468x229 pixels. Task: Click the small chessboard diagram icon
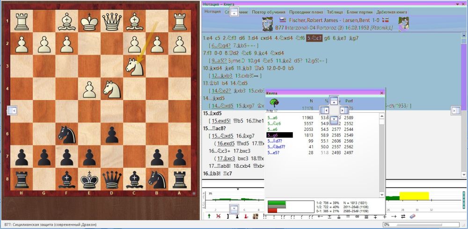(x=256, y=217)
